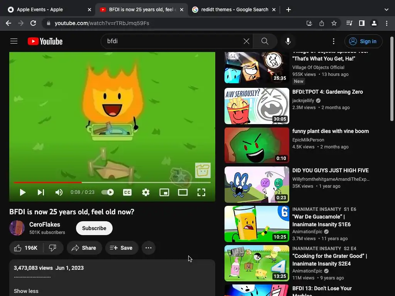Screen dimensions: 395x296
Task: Expand the tab search chevron
Action: pos(387,10)
